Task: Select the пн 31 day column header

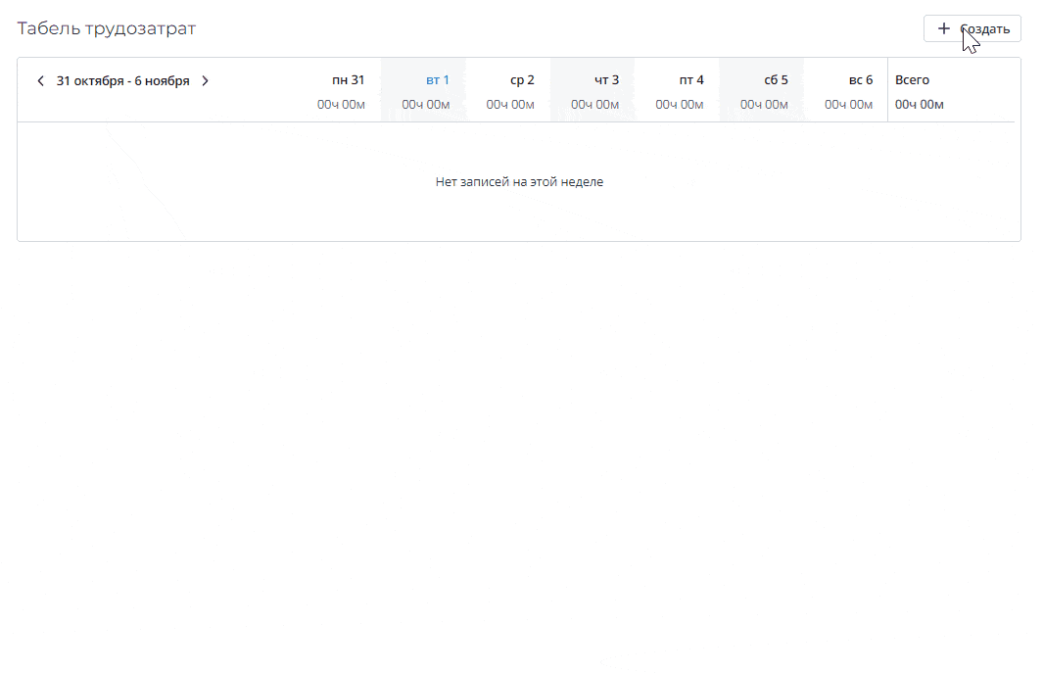Action: click(x=348, y=80)
